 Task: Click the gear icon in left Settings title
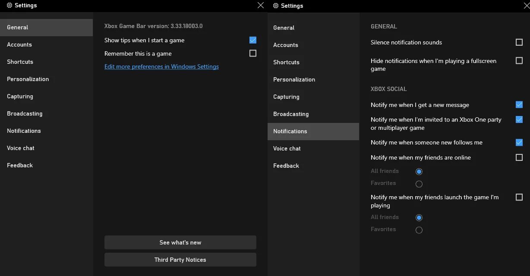9,6
